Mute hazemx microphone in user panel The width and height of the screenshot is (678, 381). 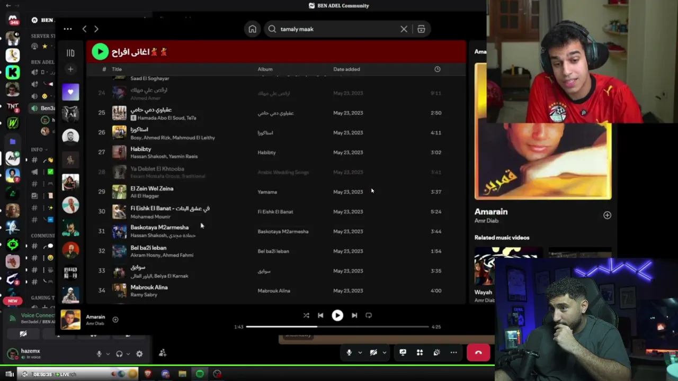coord(99,354)
